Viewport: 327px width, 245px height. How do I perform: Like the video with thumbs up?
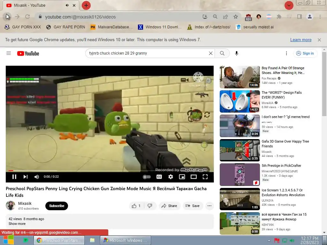coord(136,206)
